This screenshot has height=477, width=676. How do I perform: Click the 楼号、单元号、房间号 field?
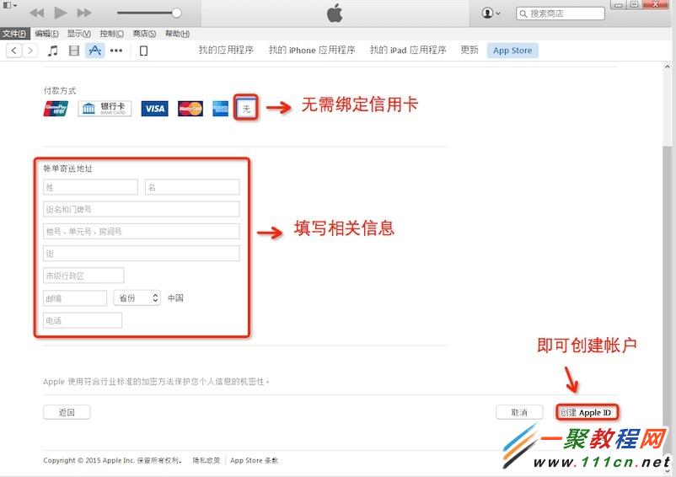tap(142, 232)
